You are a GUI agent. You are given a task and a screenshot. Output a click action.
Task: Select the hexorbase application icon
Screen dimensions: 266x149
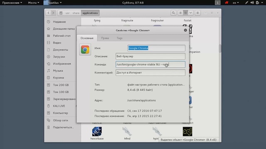(97, 132)
